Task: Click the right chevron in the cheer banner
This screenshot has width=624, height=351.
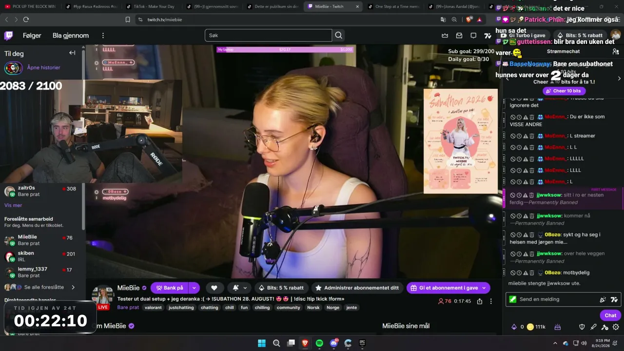Action: [619, 78]
